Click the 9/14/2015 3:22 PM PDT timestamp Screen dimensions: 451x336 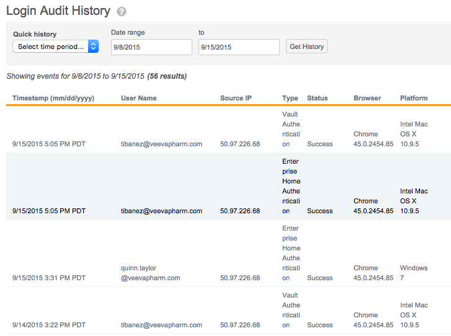click(x=49, y=325)
